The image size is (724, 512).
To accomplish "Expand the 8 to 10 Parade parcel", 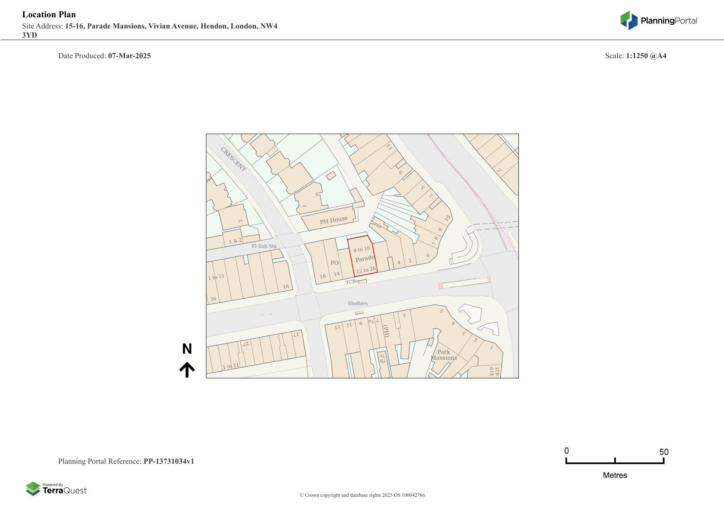I will [x=361, y=249].
